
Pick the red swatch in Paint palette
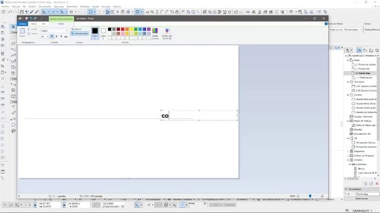(123, 29)
